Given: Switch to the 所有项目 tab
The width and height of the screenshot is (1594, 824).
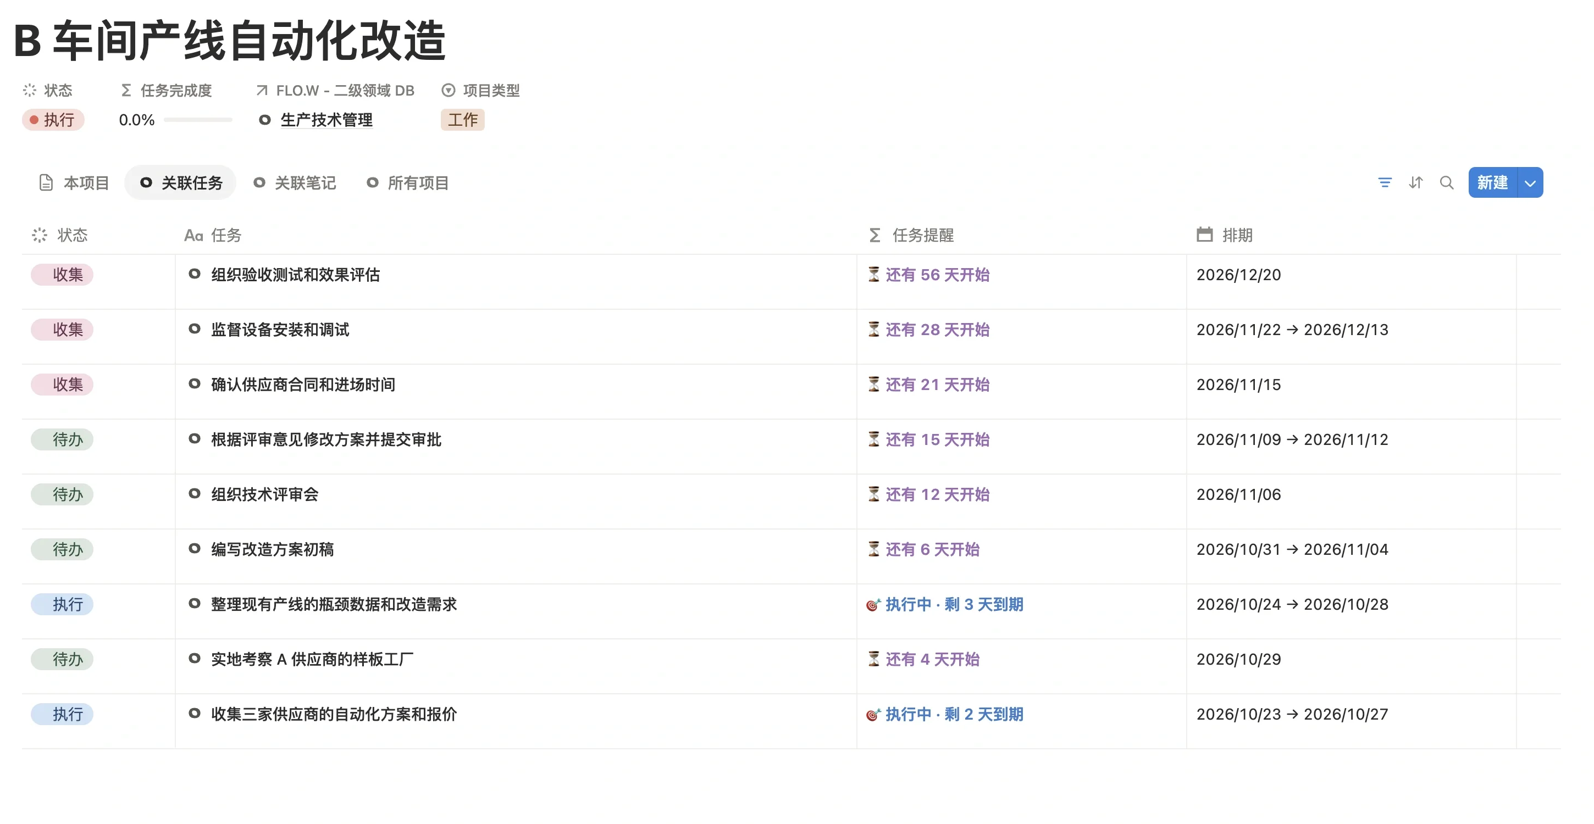Looking at the screenshot, I should (408, 182).
